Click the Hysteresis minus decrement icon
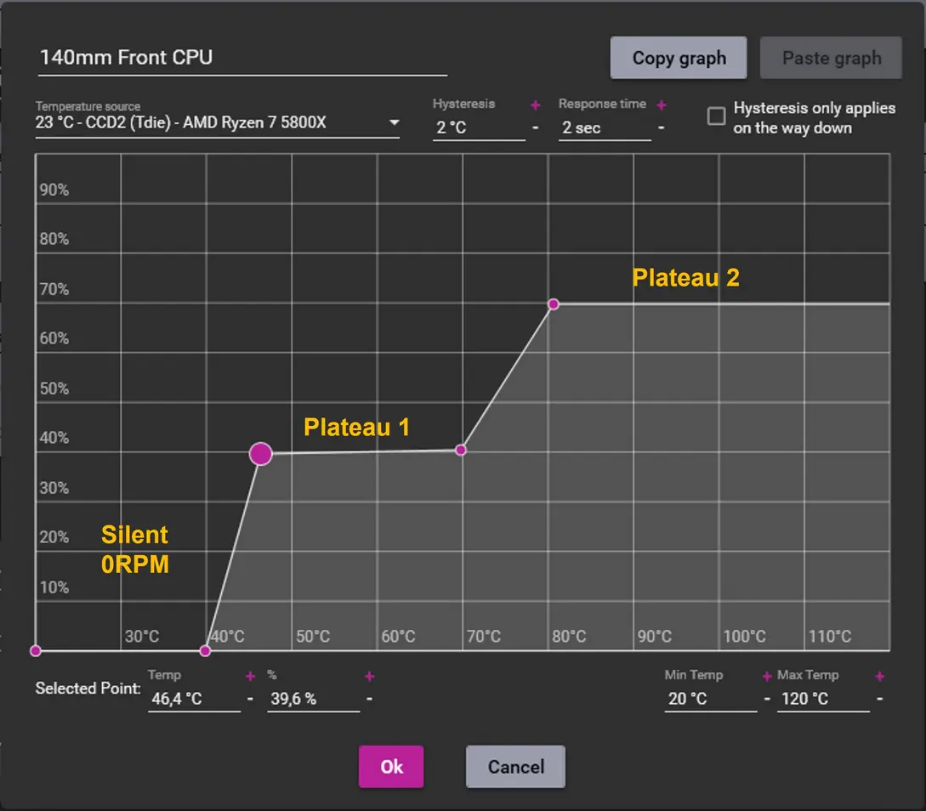926x811 pixels. pyautogui.click(x=536, y=128)
